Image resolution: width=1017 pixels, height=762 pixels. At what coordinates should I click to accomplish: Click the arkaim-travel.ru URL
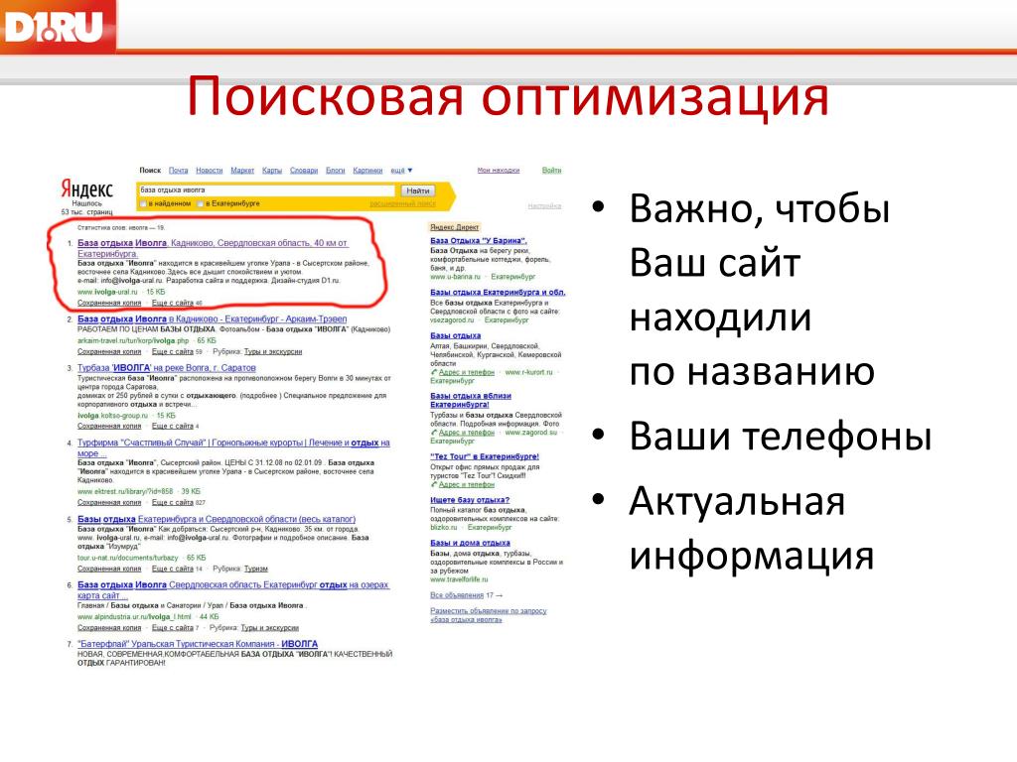[133, 341]
